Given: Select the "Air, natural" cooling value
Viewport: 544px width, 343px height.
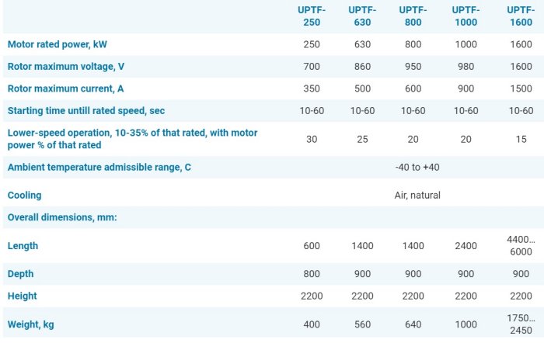Looking at the screenshot, I should 417,196.
